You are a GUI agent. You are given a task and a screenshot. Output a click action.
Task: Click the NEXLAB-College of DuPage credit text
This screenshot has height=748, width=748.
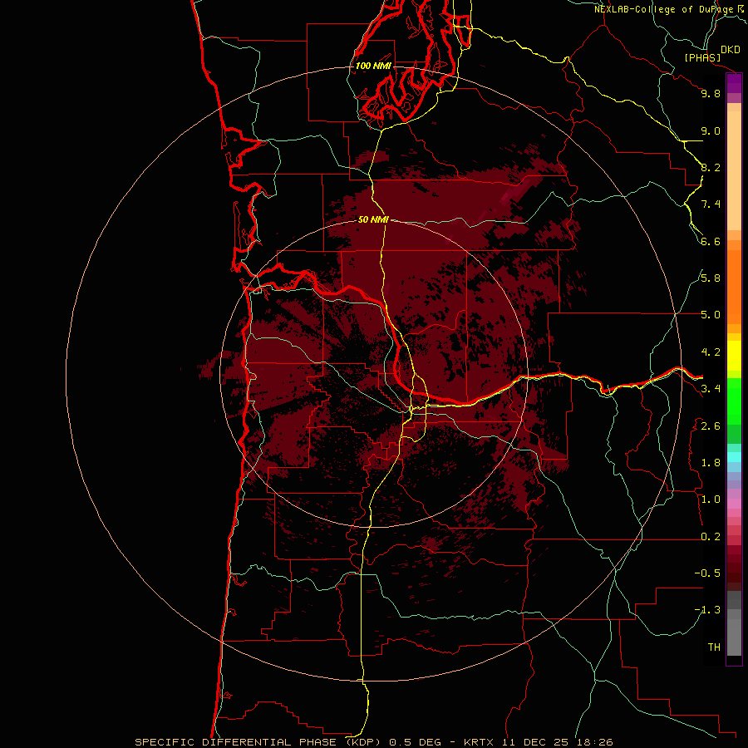(x=664, y=9)
